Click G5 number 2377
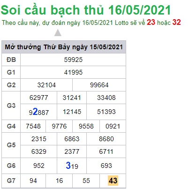This screenshot has width=189, height=189. (72, 151)
